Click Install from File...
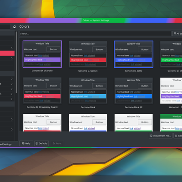 pos(161,136)
